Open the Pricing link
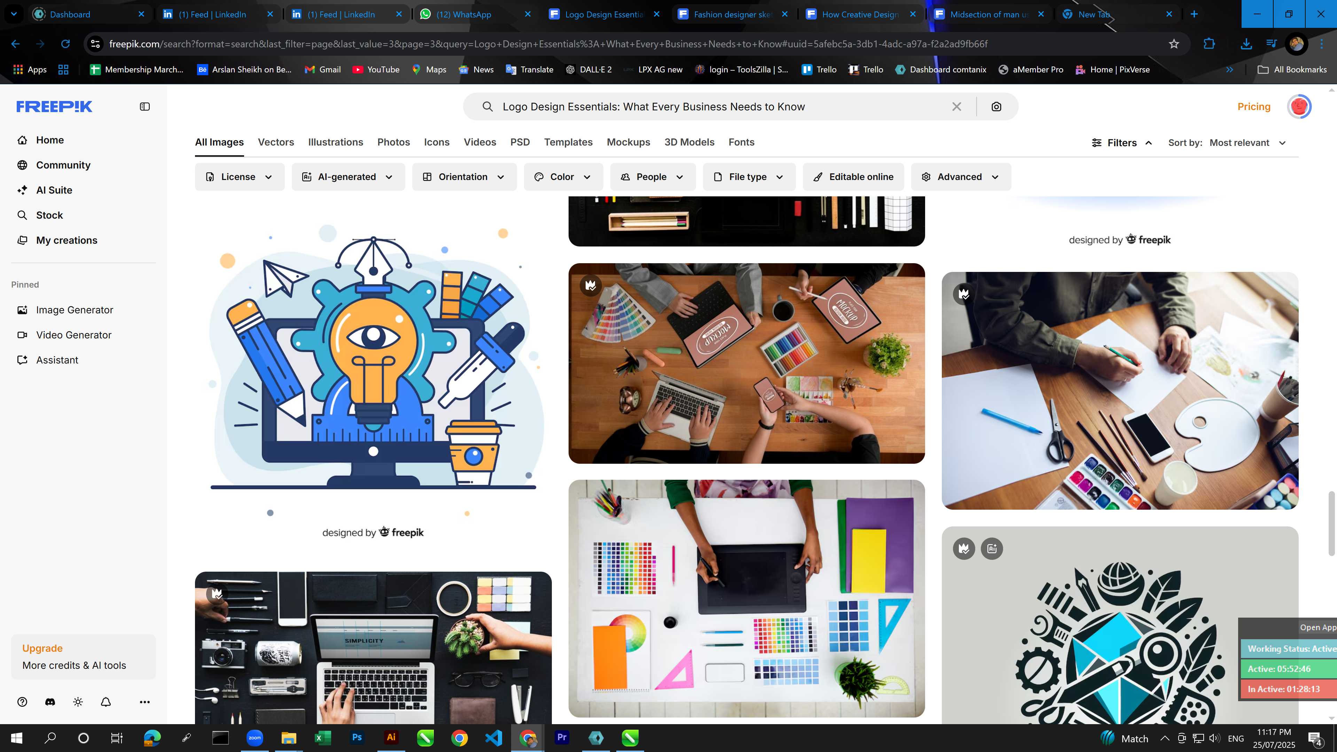 pos(1253,107)
